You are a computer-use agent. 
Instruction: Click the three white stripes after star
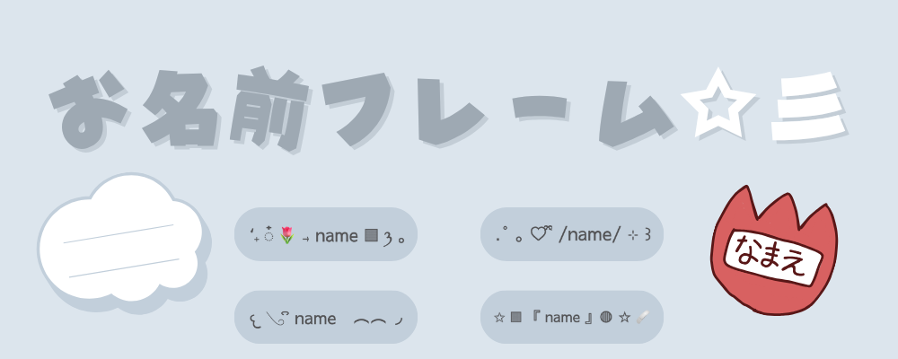(807, 108)
